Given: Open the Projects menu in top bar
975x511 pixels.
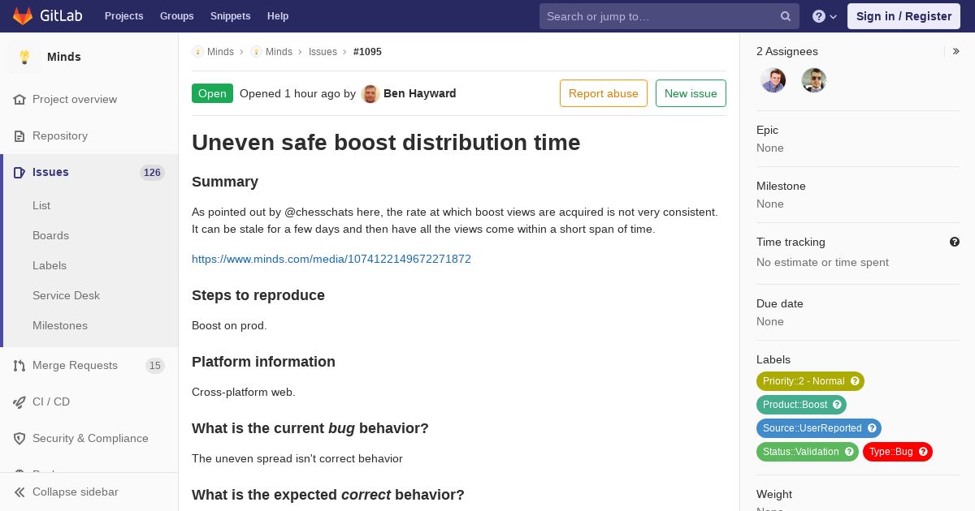Looking at the screenshot, I should pyautogui.click(x=124, y=16).
